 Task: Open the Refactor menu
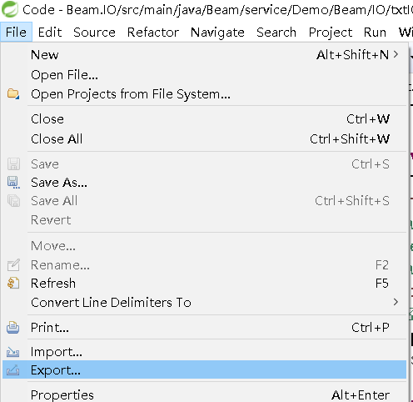pos(153,33)
